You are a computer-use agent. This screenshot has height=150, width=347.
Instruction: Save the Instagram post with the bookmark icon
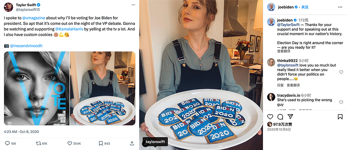[340, 117]
